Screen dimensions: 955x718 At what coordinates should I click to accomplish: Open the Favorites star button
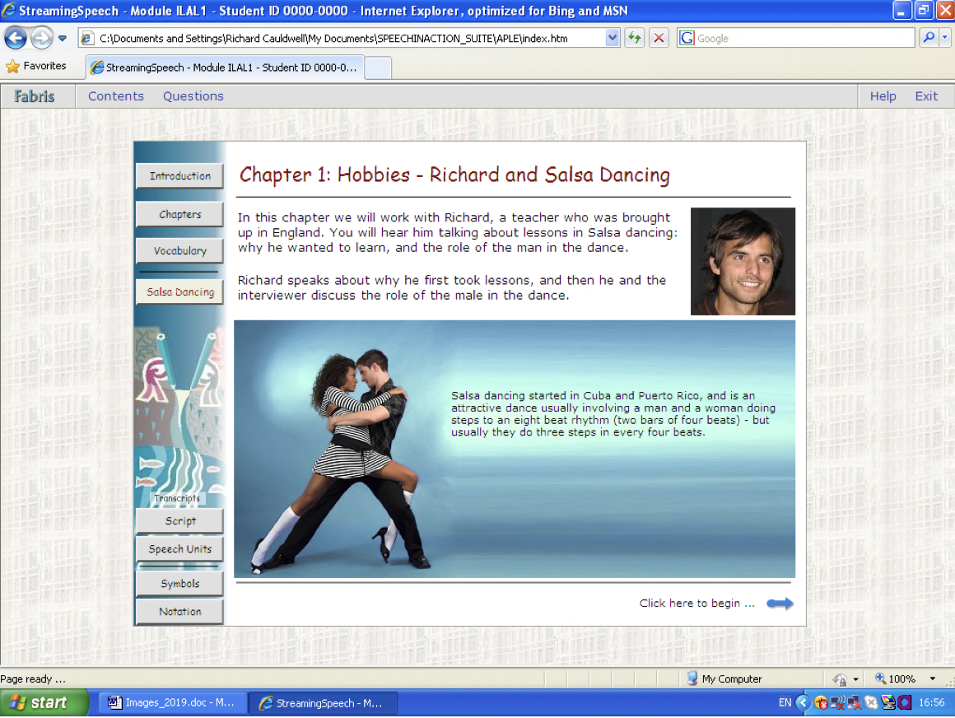(x=36, y=66)
